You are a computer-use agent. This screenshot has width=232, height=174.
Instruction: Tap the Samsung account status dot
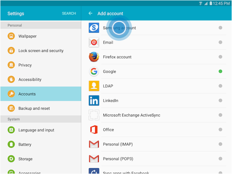coord(220,28)
